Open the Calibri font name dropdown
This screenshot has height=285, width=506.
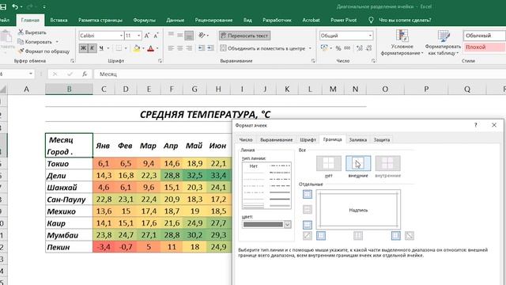point(121,36)
